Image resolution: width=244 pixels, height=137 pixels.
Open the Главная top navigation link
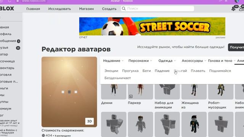tap(33, 9)
